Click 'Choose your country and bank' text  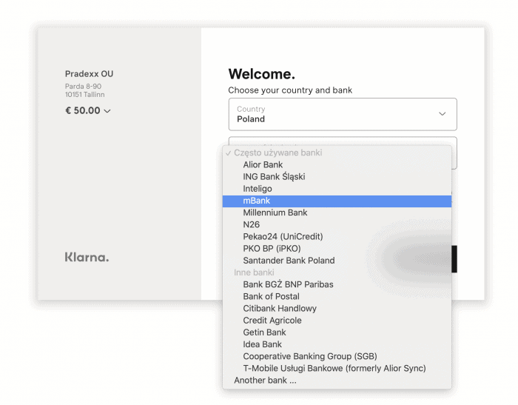(x=290, y=90)
